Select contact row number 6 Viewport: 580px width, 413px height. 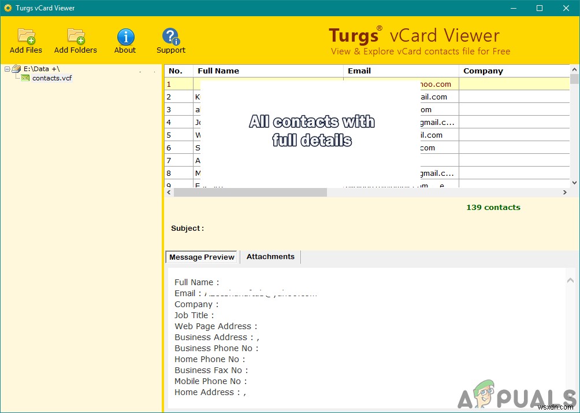click(x=367, y=148)
